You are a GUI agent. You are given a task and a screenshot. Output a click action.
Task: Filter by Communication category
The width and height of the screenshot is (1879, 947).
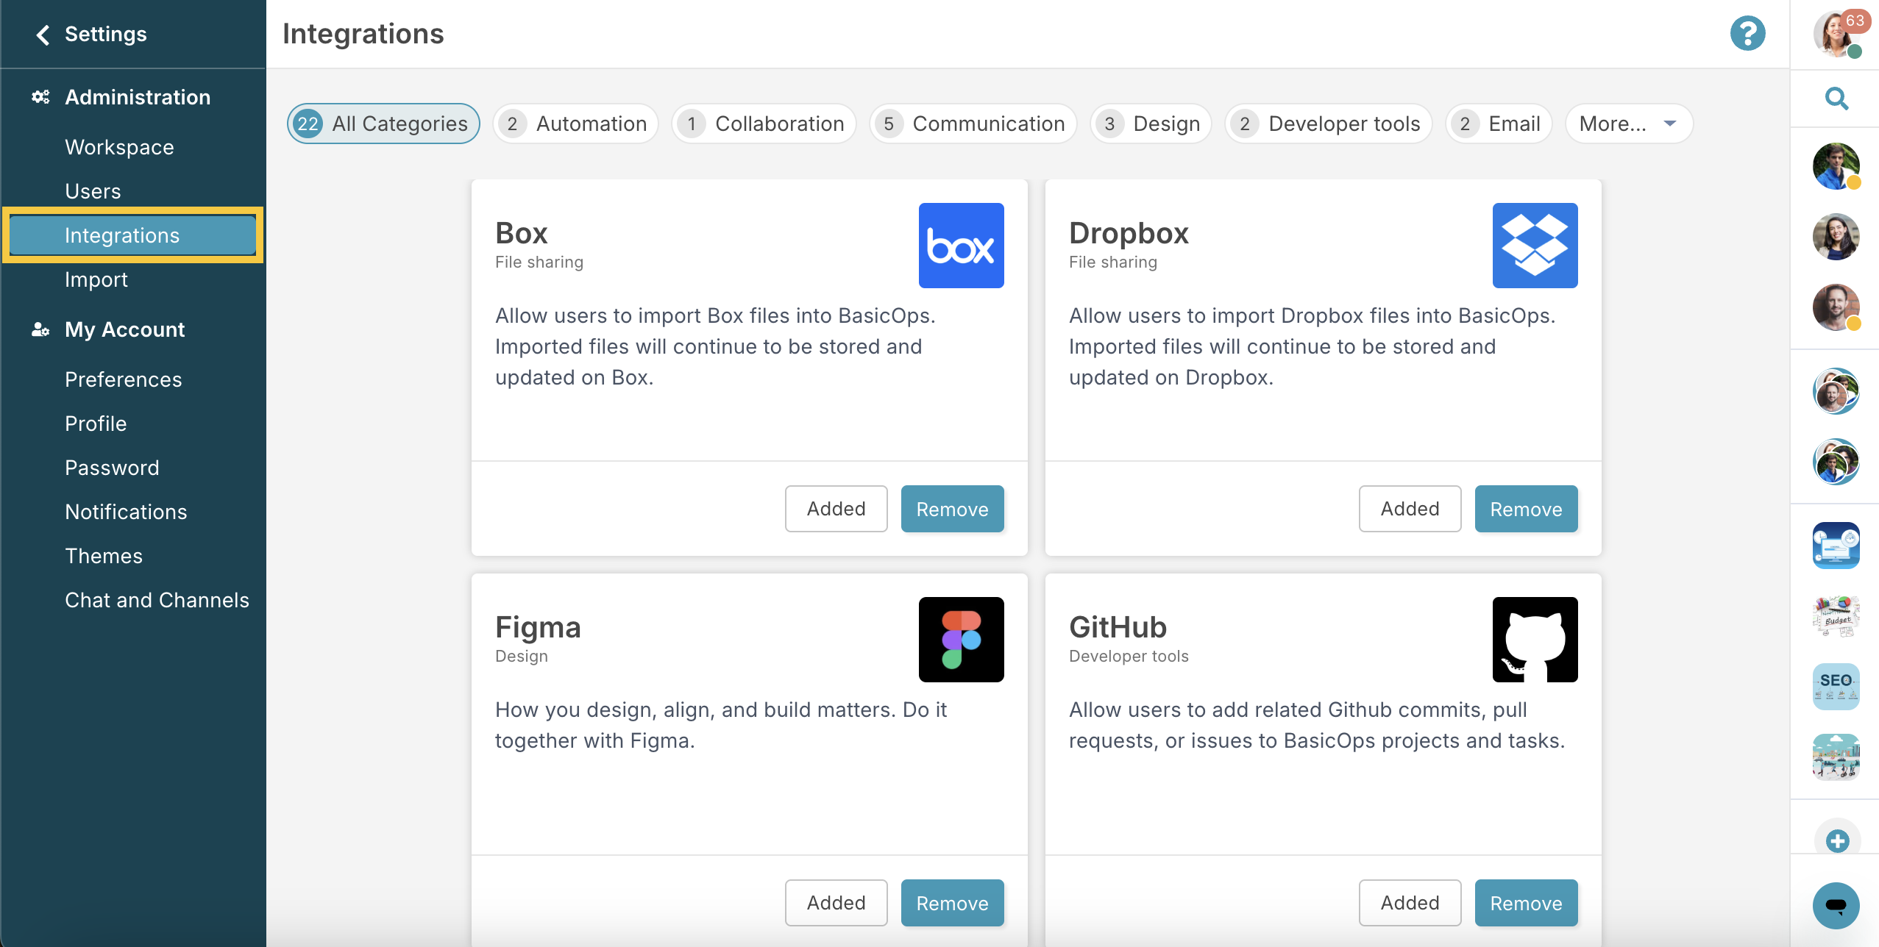click(973, 124)
